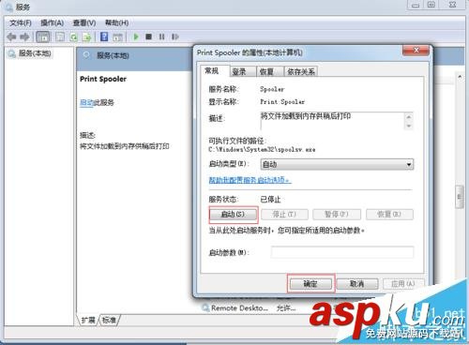Image resolution: width=469 pixels, height=345 pixels.
Task: Open the 启动类型 dropdown
Action: [x=337, y=164]
